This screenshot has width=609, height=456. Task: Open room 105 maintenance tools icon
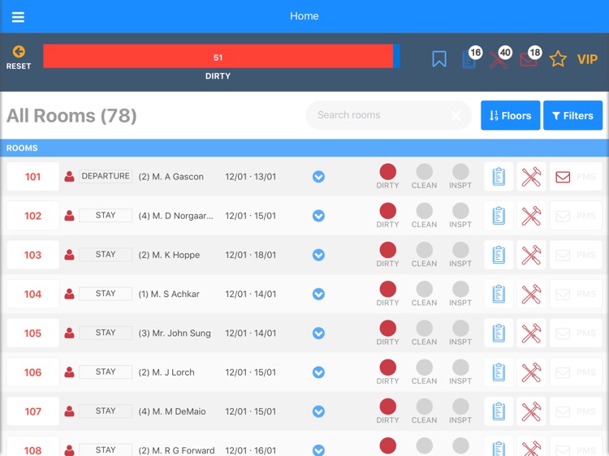click(x=531, y=333)
